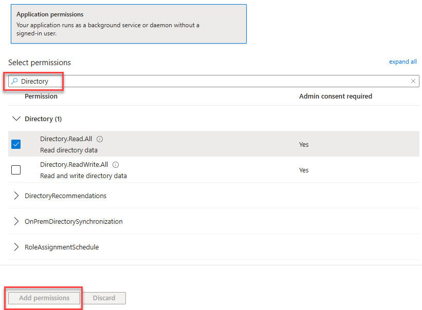Viewport: 422px width, 310px height.
Task: Click the Permission column header
Action: pyautogui.click(x=41, y=96)
